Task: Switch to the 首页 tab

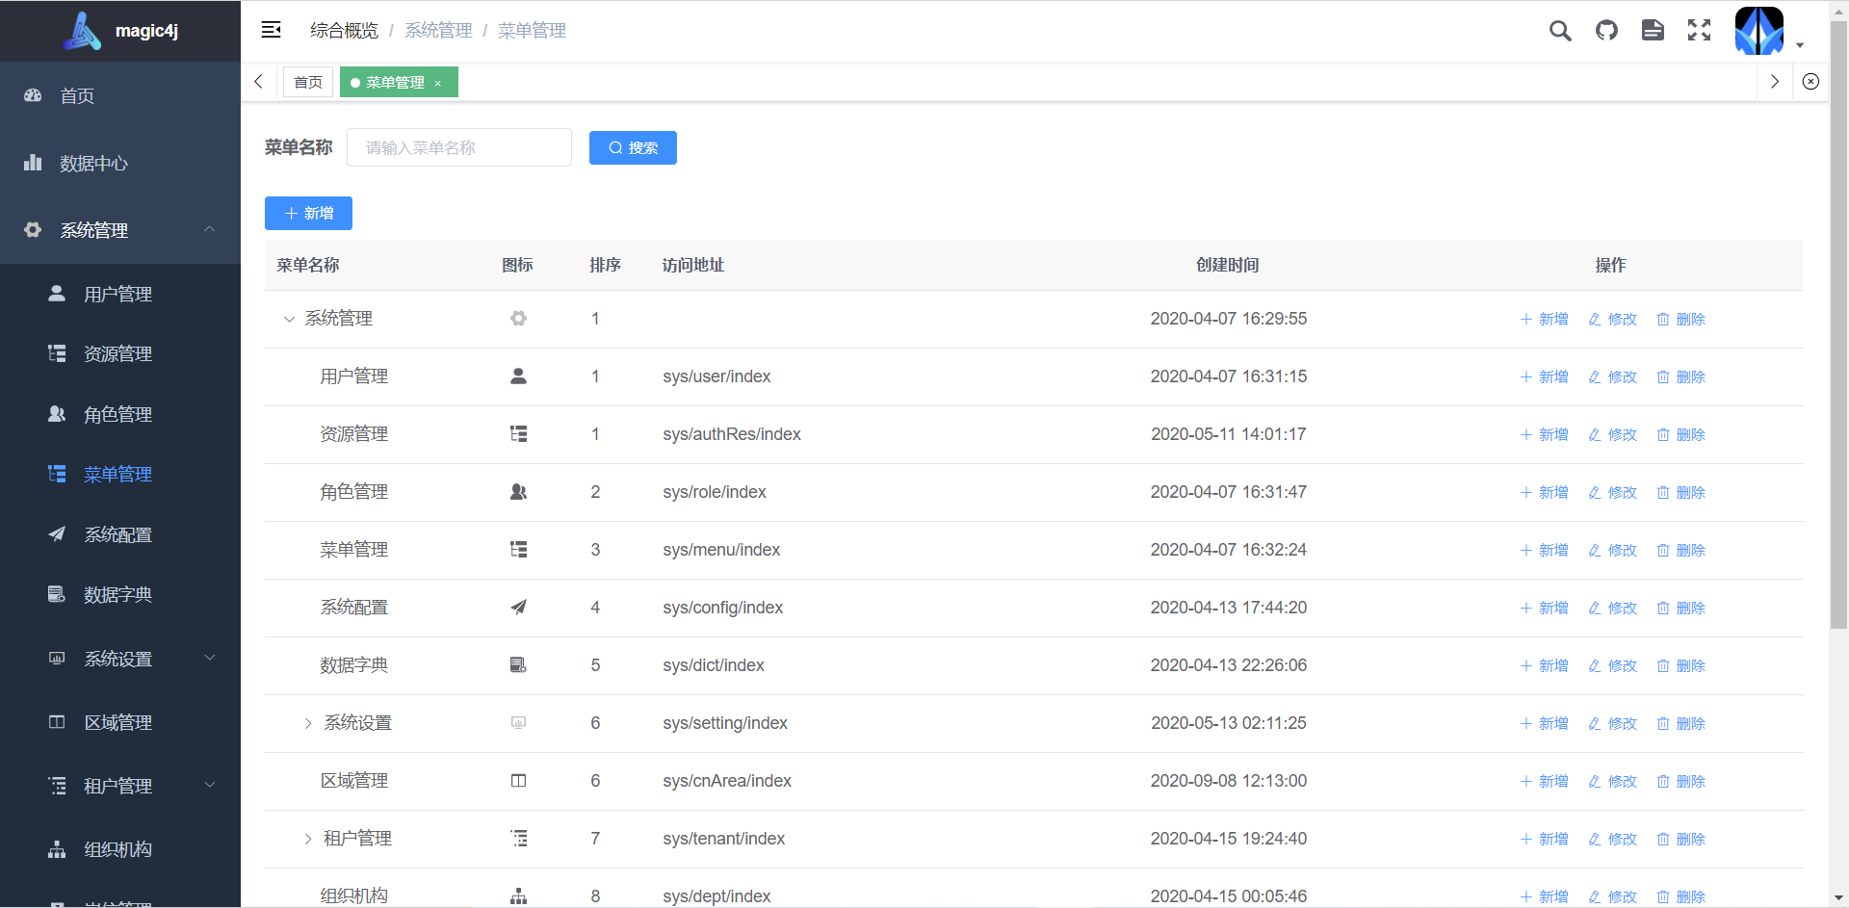Action: [308, 82]
